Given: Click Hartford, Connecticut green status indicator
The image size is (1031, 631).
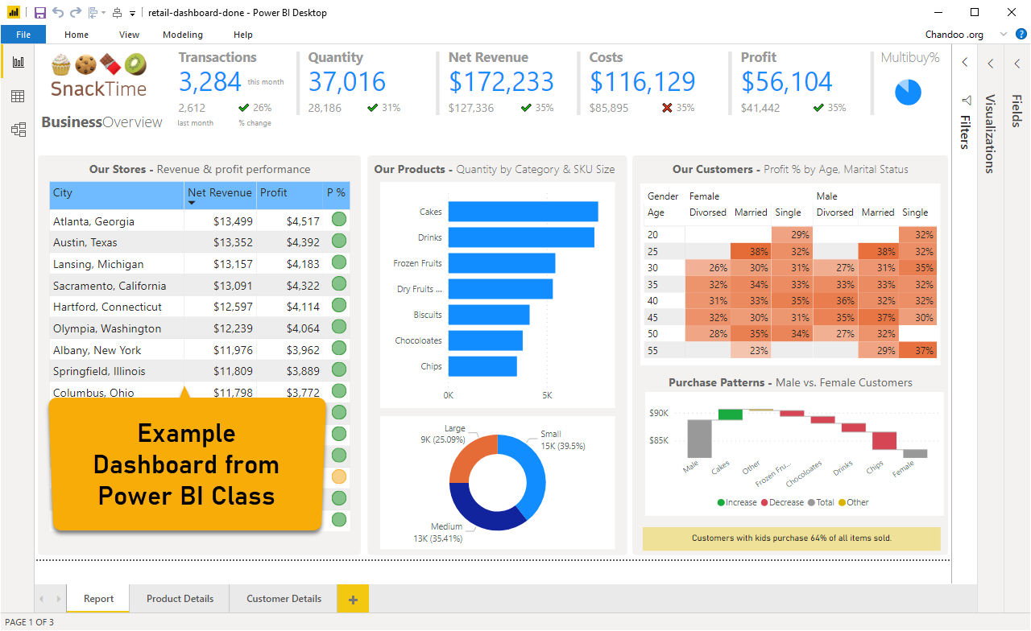Looking at the screenshot, I should point(339,305).
